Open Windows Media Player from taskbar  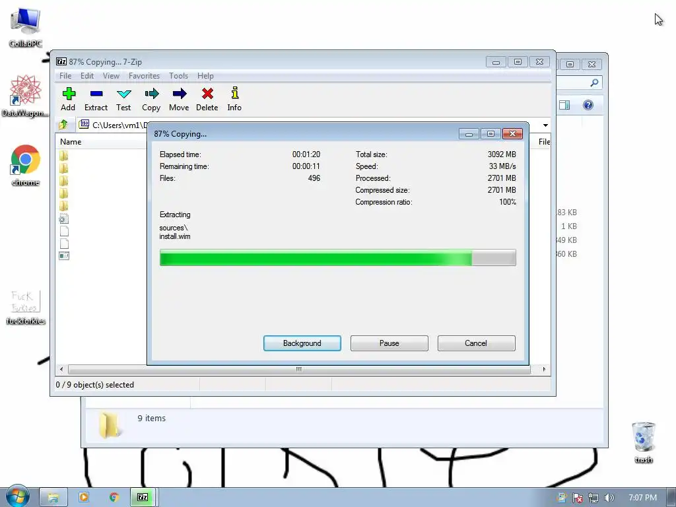[84, 498]
